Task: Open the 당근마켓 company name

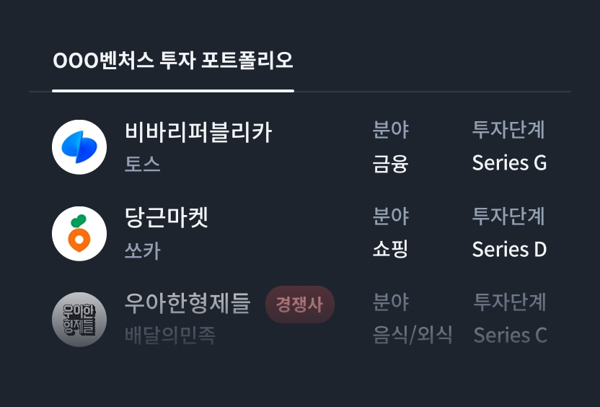Action: coord(167,217)
